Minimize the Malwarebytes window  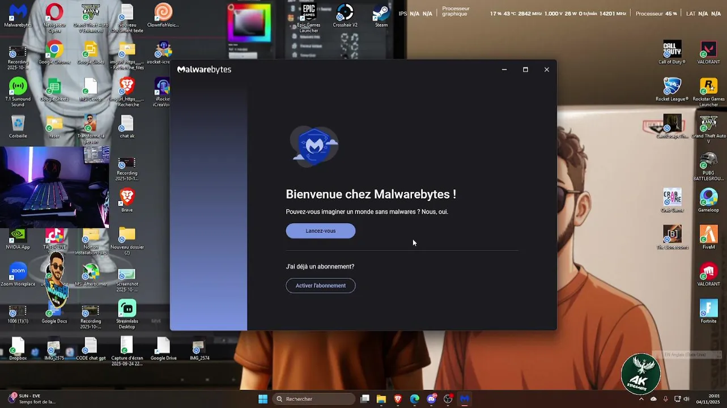point(504,70)
